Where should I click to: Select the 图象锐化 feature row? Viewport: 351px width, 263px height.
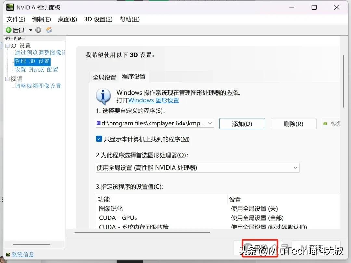coord(111,209)
